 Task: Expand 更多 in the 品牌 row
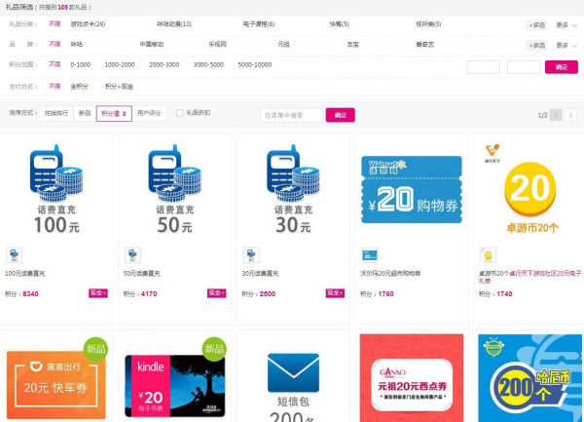coord(565,45)
